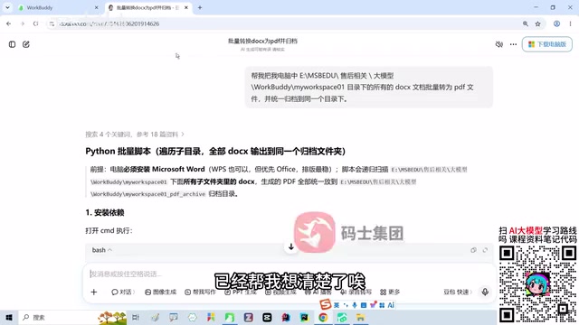The image size is (579, 325).
Task: Open the tab search dropdown arrow
Action: pos(7,7)
